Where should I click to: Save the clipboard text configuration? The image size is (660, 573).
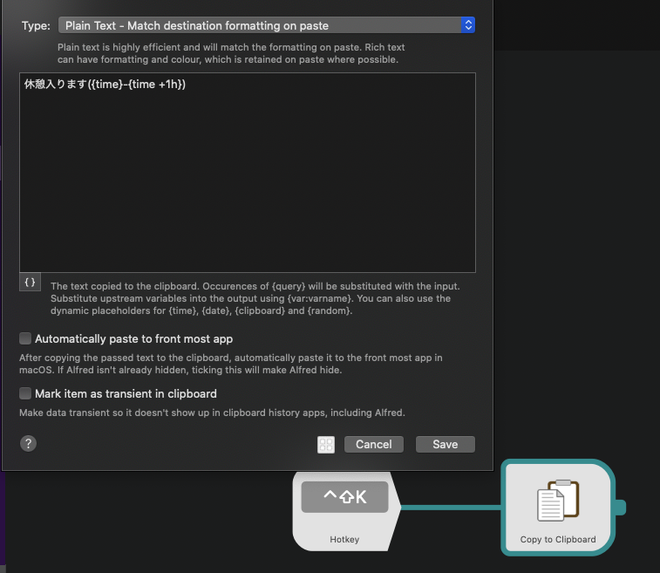446,444
